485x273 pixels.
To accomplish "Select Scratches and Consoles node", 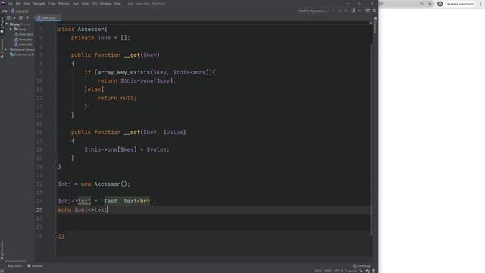I will pos(22,55).
